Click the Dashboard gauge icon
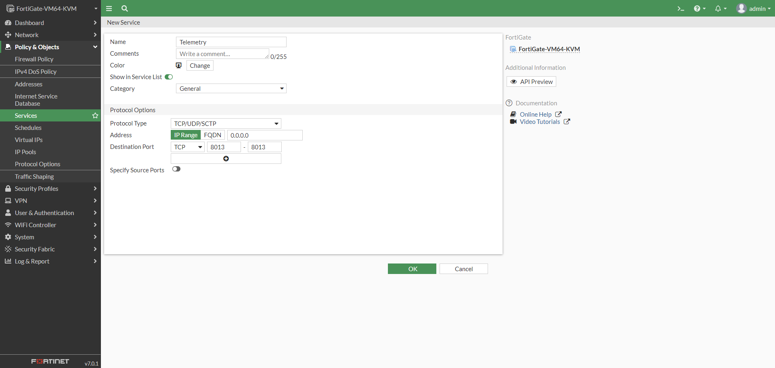The height and width of the screenshot is (368, 775). [x=8, y=23]
